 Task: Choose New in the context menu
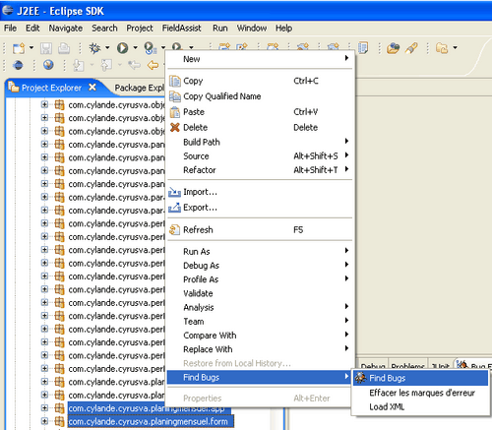[260, 59]
